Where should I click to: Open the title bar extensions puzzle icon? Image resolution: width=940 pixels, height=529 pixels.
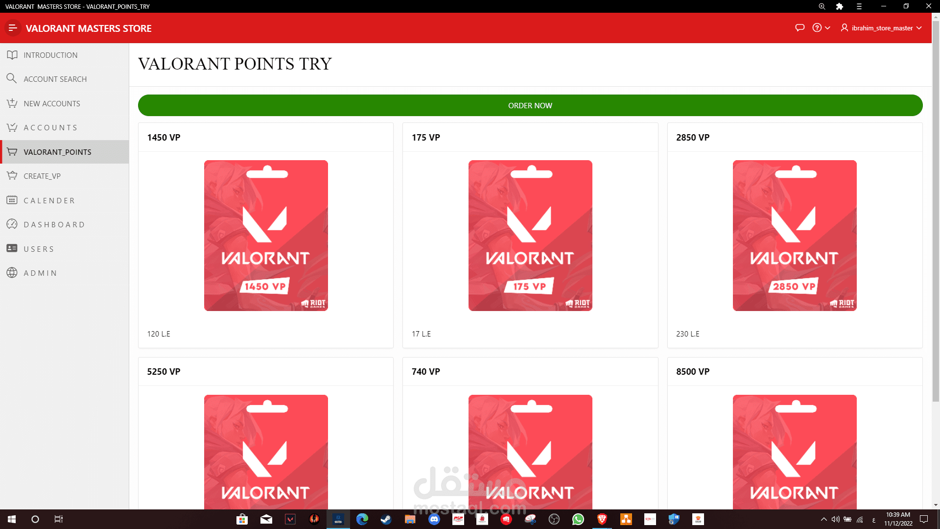pyautogui.click(x=840, y=6)
